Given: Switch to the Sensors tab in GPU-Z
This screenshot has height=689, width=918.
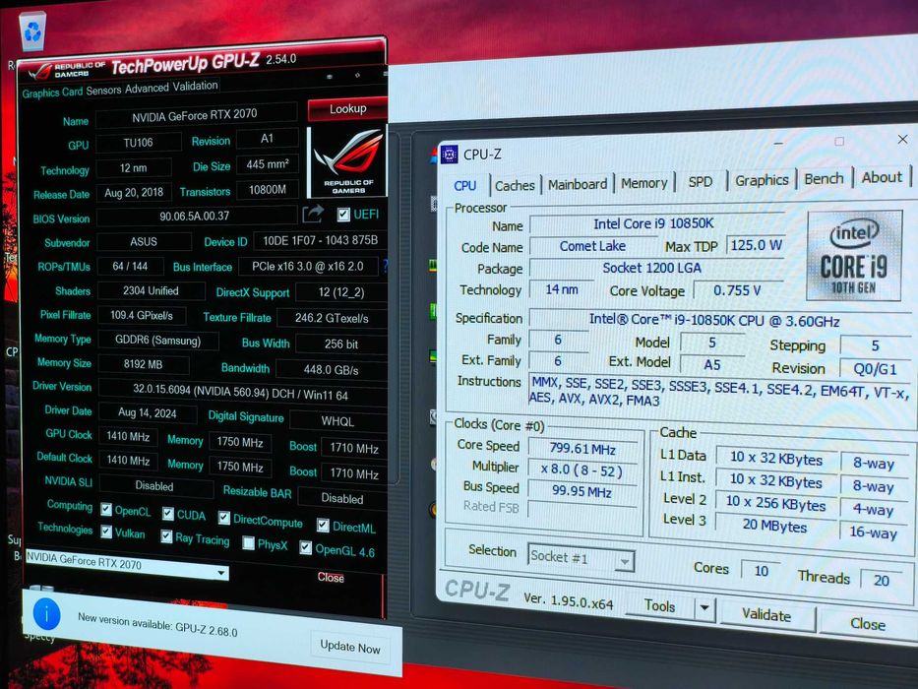Looking at the screenshot, I should [103, 91].
